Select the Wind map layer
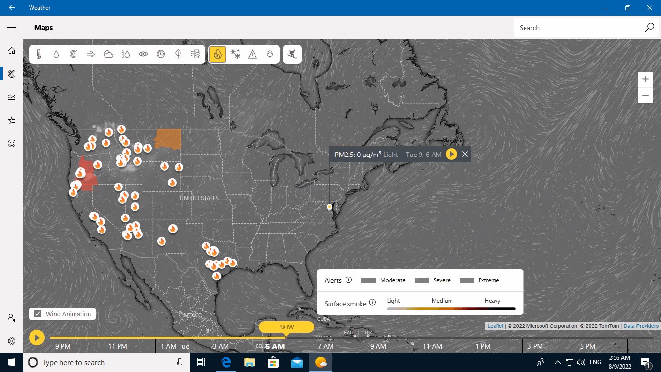The height and width of the screenshot is (372, 661). point(90,54)
